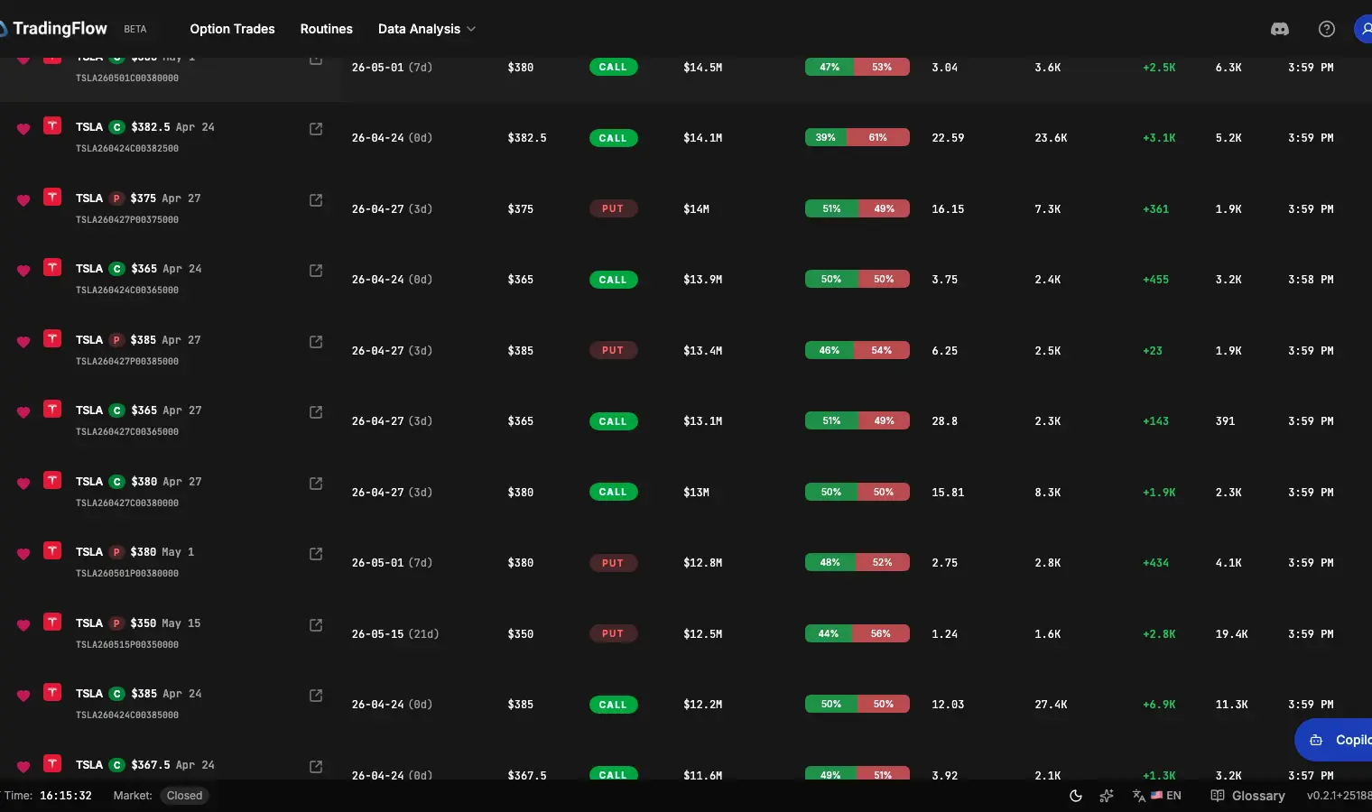This screenshot has height=812, width=1372.
Task: Favorite the TSLA $365 Apr 24 call contract
Action: pyautogui.click(x=23, y=271)
